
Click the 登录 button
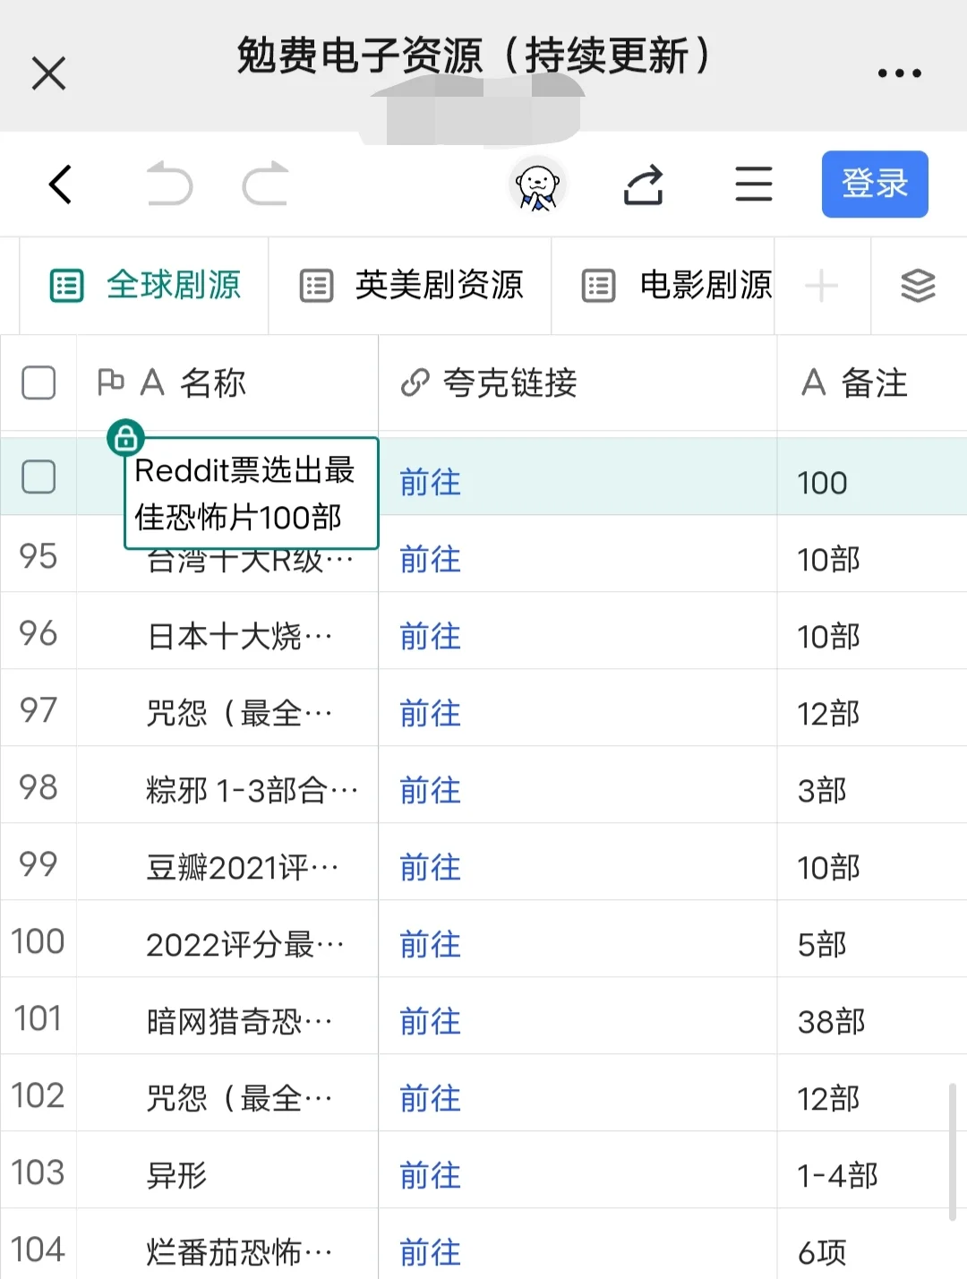(874, 185)
